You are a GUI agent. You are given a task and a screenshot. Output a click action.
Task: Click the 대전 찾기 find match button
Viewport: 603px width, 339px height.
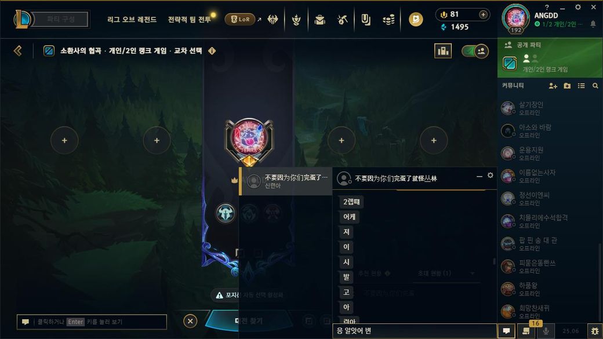[x=248, y=321]
